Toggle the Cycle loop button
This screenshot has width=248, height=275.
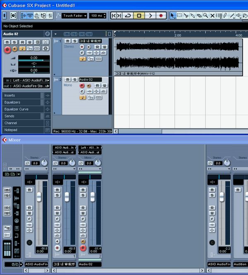(128, 16)
